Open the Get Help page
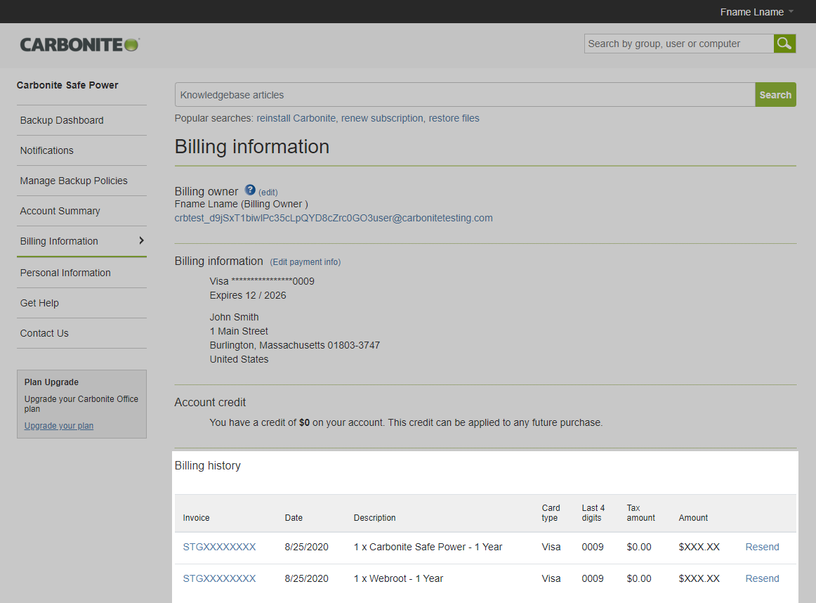The width and height of the screenshot is (816, 603). pyautogui.click(x=39, y=303)
